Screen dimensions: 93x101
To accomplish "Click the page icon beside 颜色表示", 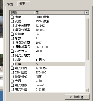I will click(12, 51).
